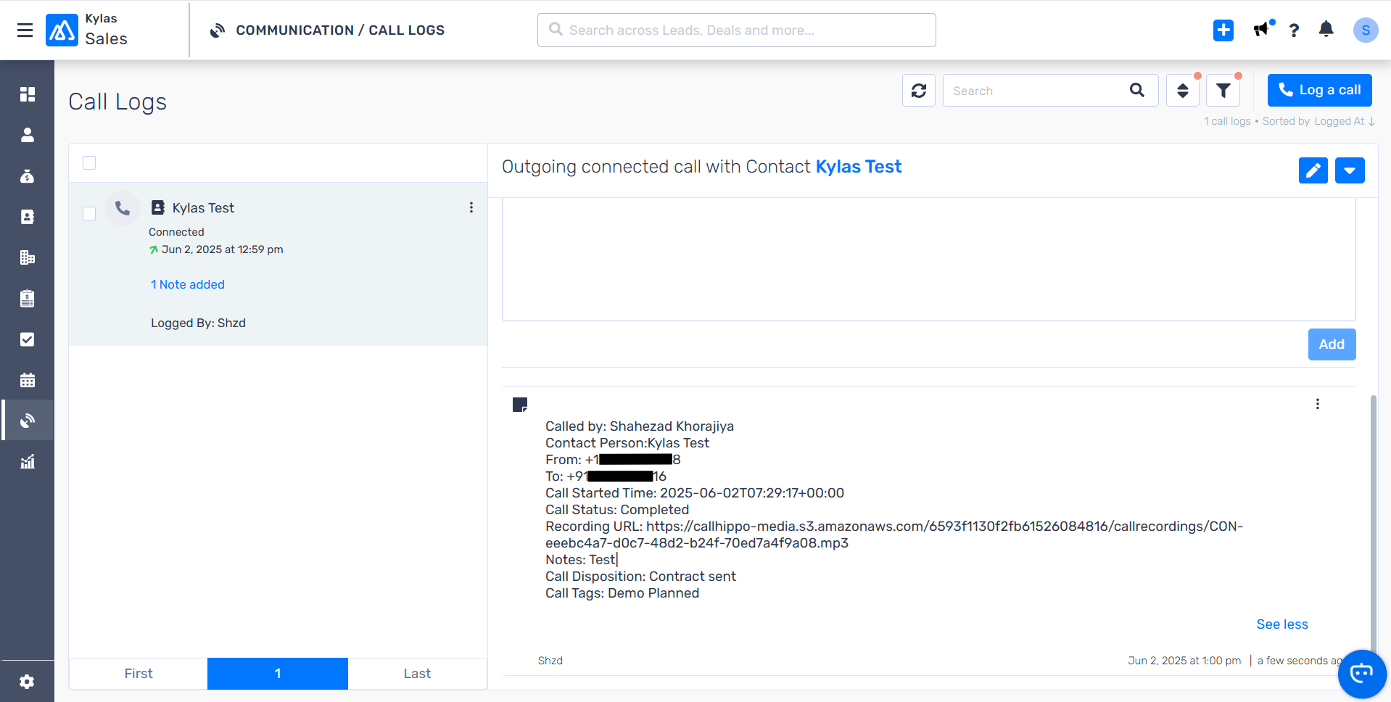Click the note icon beside the note
1391x702 pixels.
pos(520,405)
